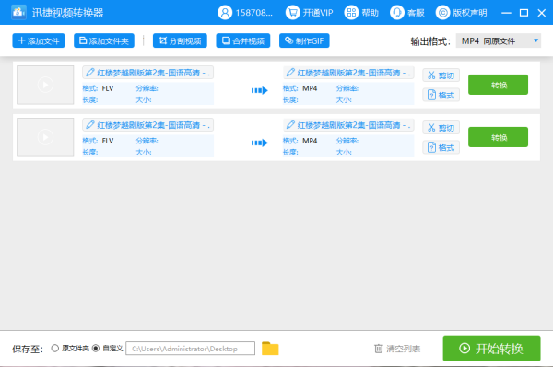The image size is (553, 367).
Task: Open the 制作GIF tool
Action: [304, 40]
